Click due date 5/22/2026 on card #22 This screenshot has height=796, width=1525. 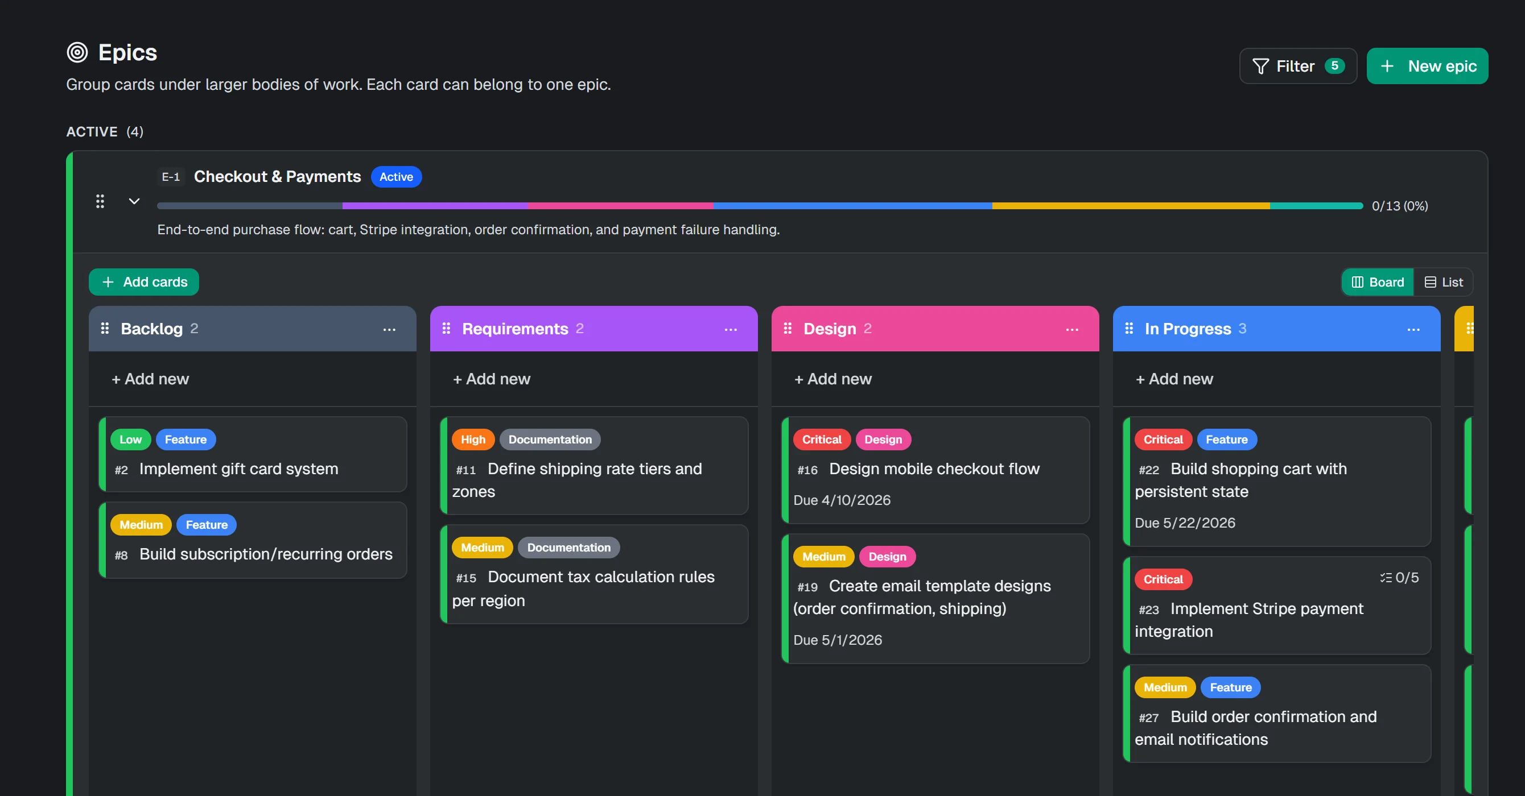pyautogui.click(x=1185, y=524)
